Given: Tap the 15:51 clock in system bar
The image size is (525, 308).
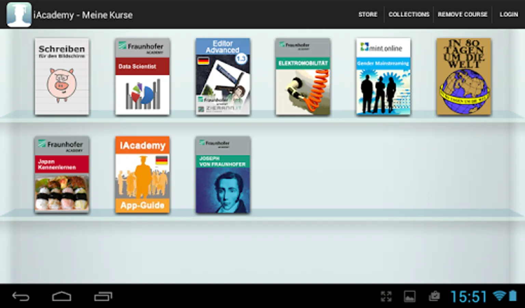Looking at the screenshot, I should (x=468, y=297).
